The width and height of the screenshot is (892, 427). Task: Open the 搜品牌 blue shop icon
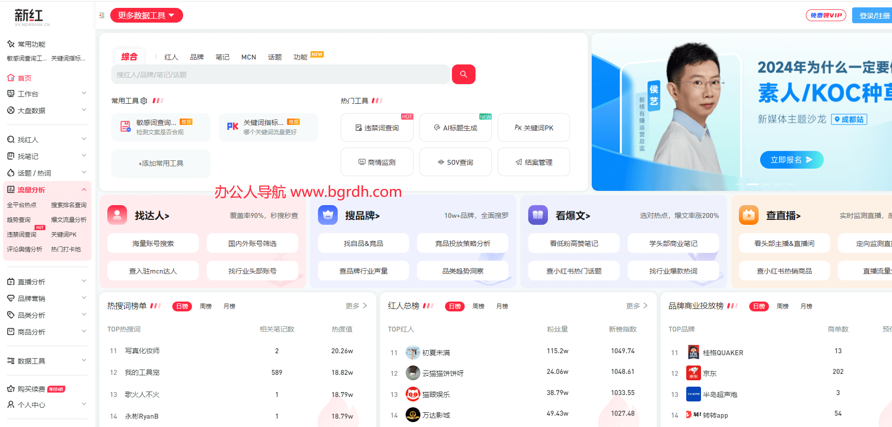(x=327, y=215)
